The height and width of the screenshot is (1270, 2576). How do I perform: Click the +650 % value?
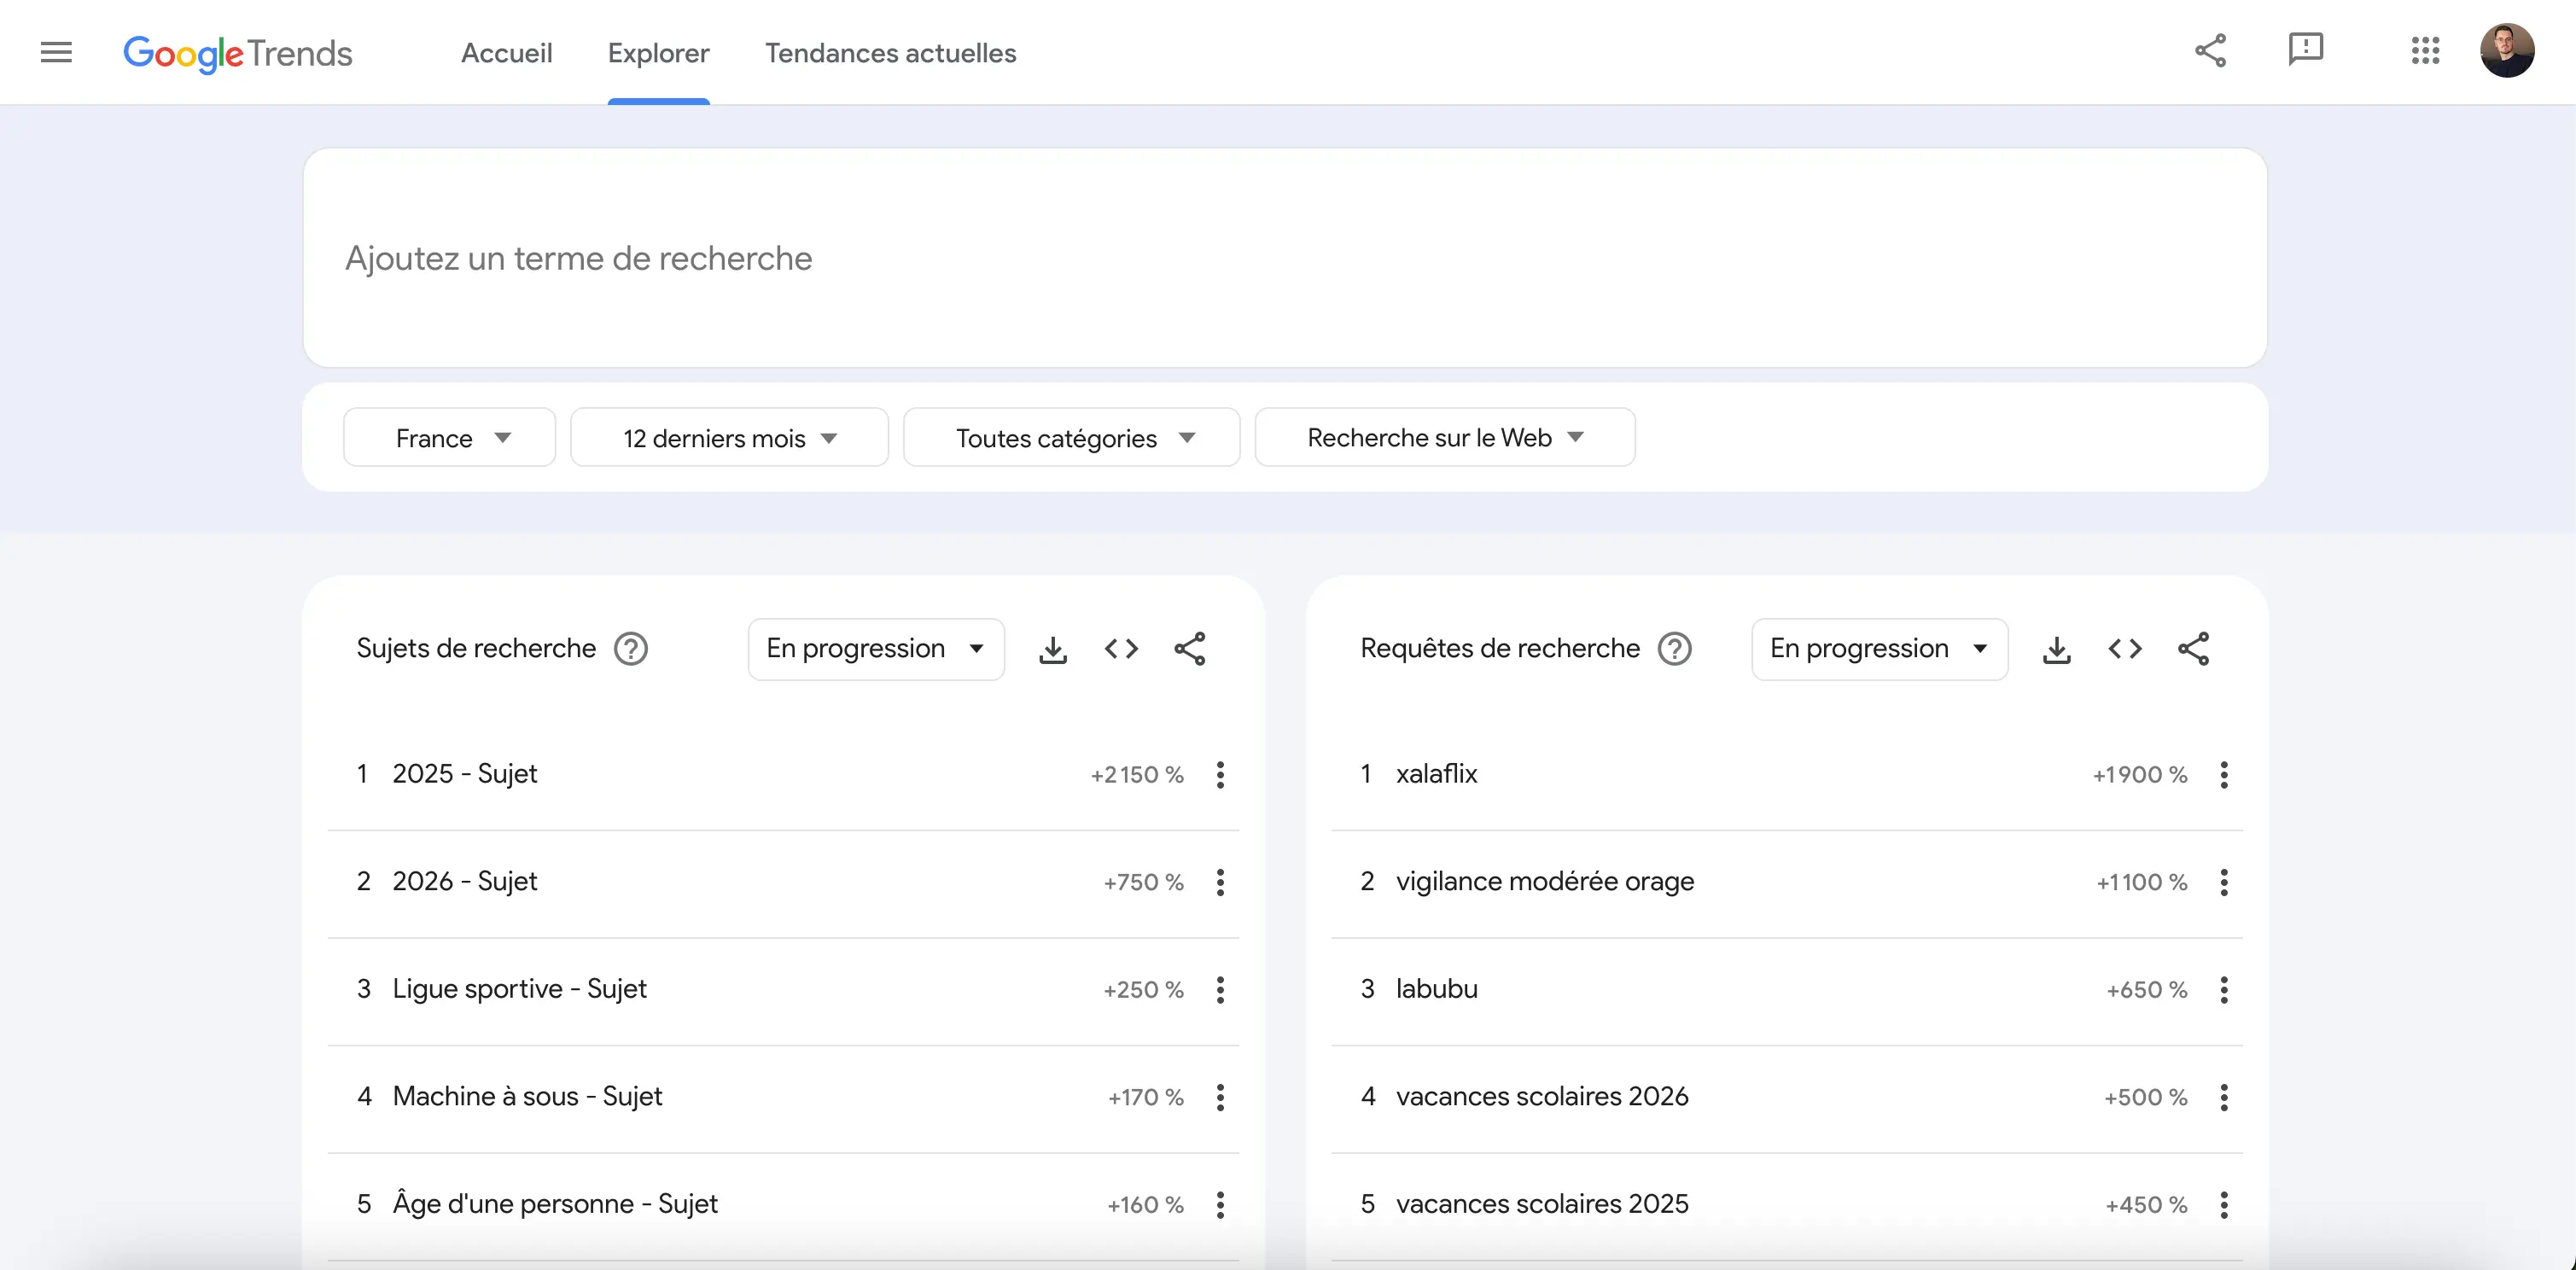click(x=2147, y=990)
